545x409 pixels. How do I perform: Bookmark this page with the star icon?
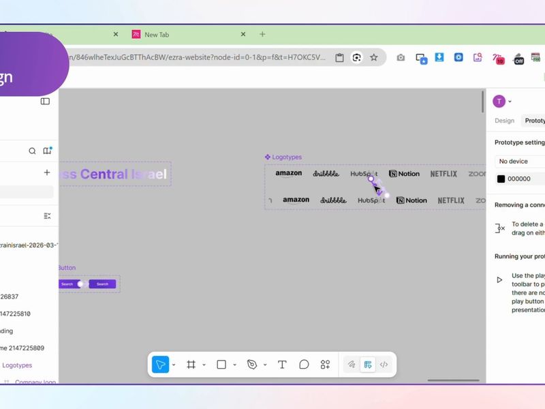373,57
